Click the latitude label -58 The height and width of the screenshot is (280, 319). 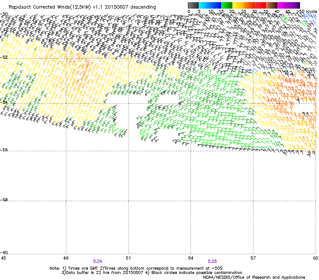4,200
